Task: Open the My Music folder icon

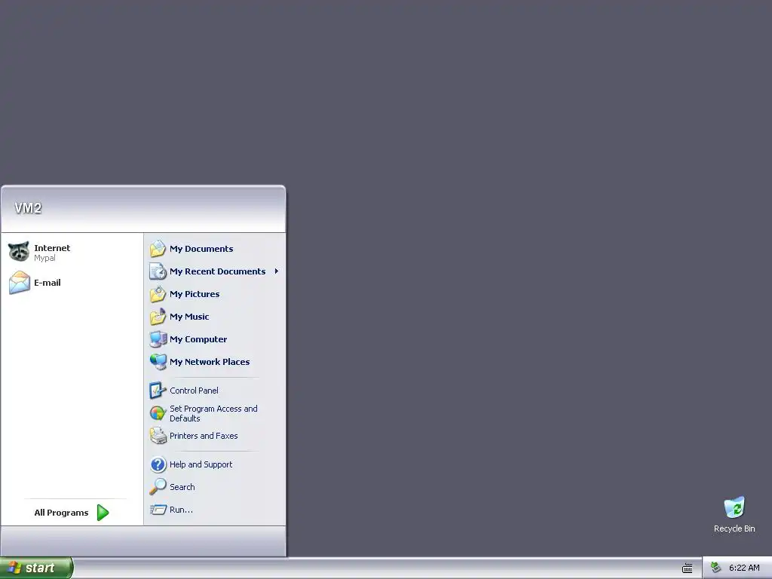Action: pyautogui.click(x=158, y=317)
